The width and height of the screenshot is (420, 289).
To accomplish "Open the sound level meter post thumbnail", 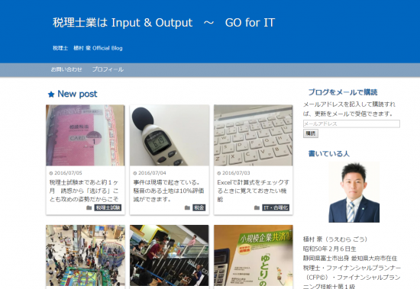I will 170,136.
